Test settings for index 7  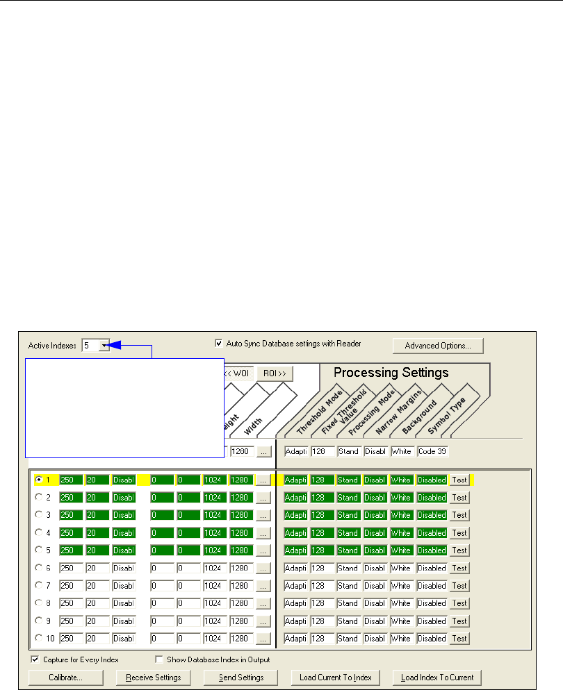click(459, 586)
